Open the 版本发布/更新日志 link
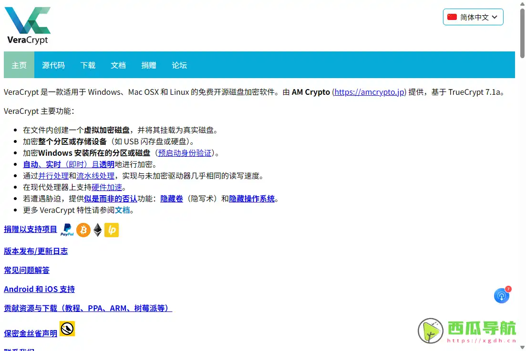The width and height of the screenshot is (526, 351). pyautogui.click(x=36, y=251)
